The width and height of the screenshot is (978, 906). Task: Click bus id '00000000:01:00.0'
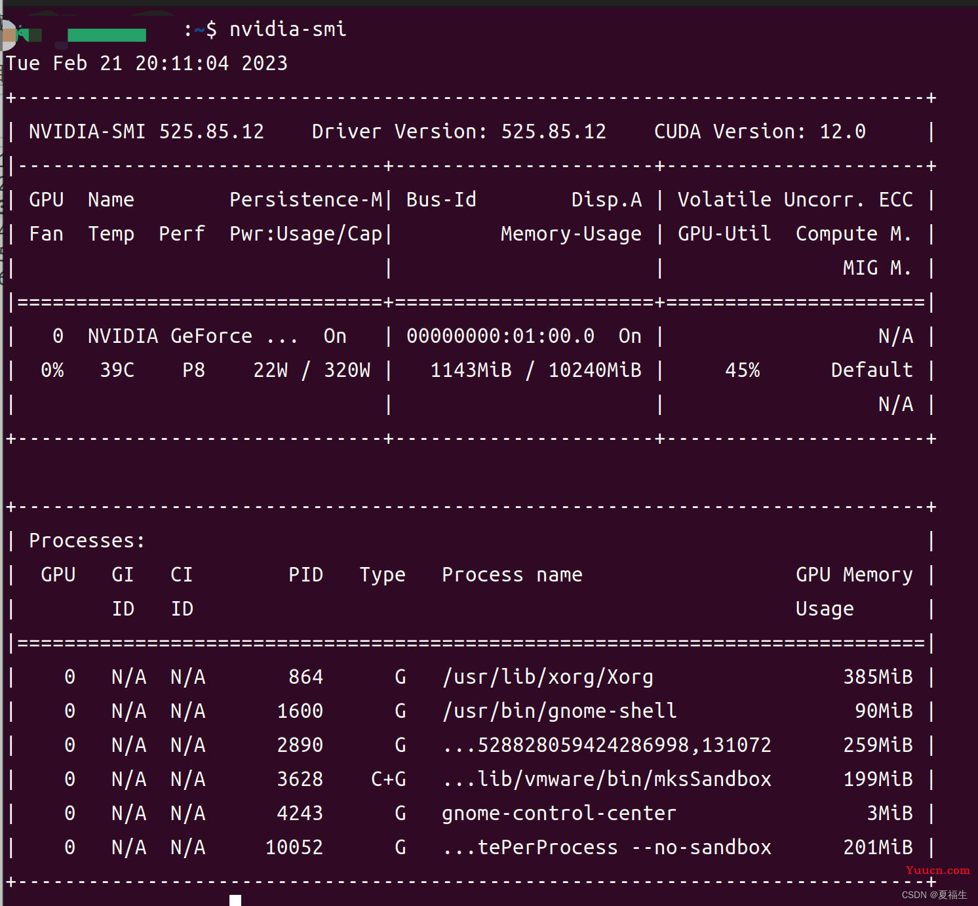point(500,336)
